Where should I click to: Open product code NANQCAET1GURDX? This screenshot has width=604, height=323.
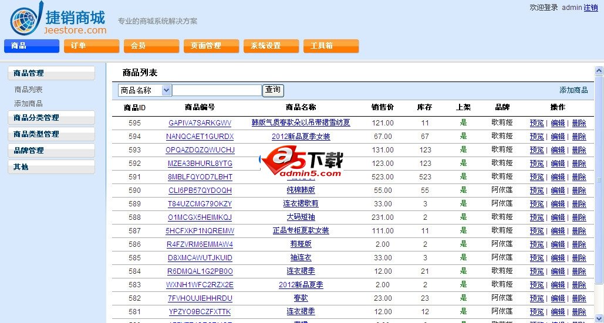[x=200, y=137]
